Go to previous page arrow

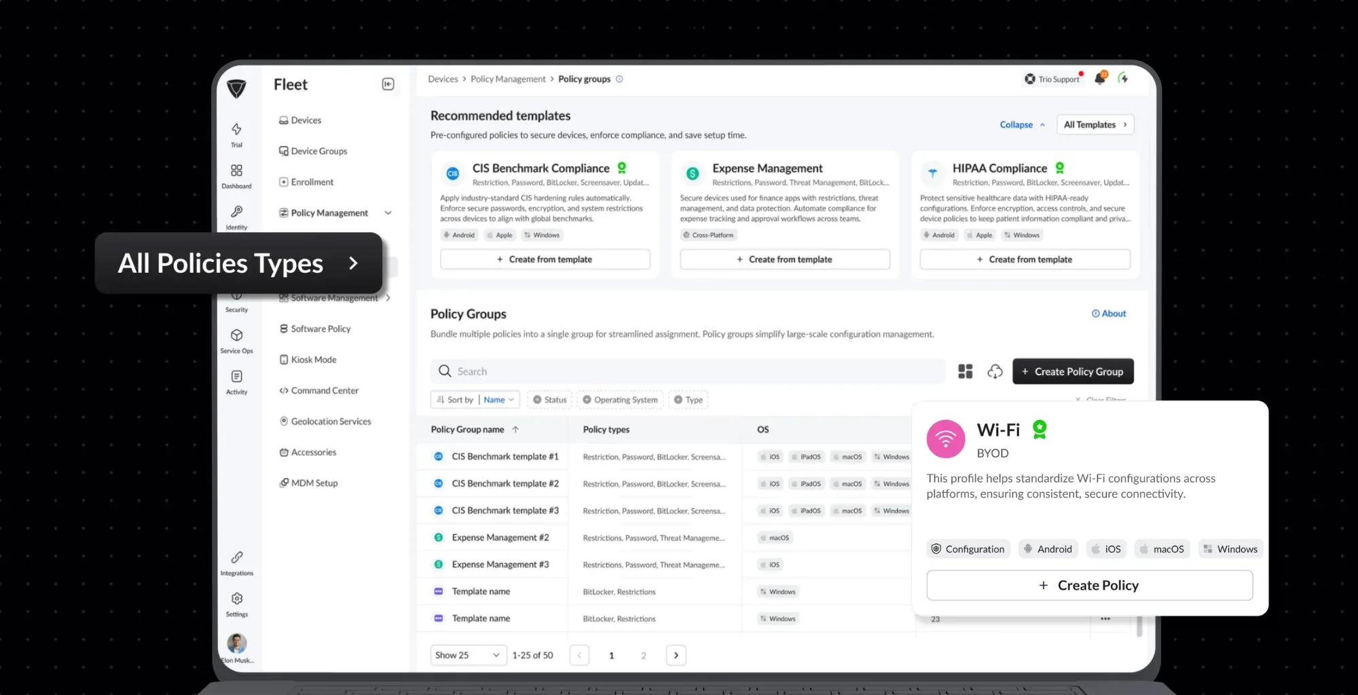[x=579, y=655]
